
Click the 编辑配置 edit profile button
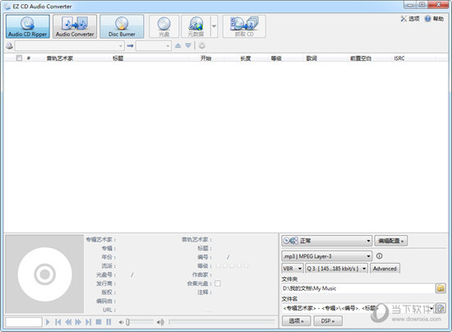click(x=391, y=241)
